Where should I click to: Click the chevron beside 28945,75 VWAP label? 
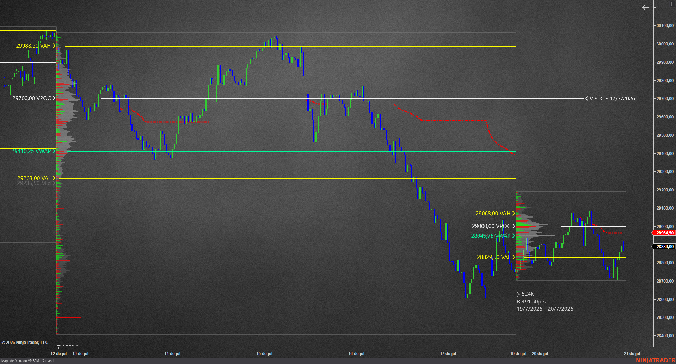tap(514, 236)
